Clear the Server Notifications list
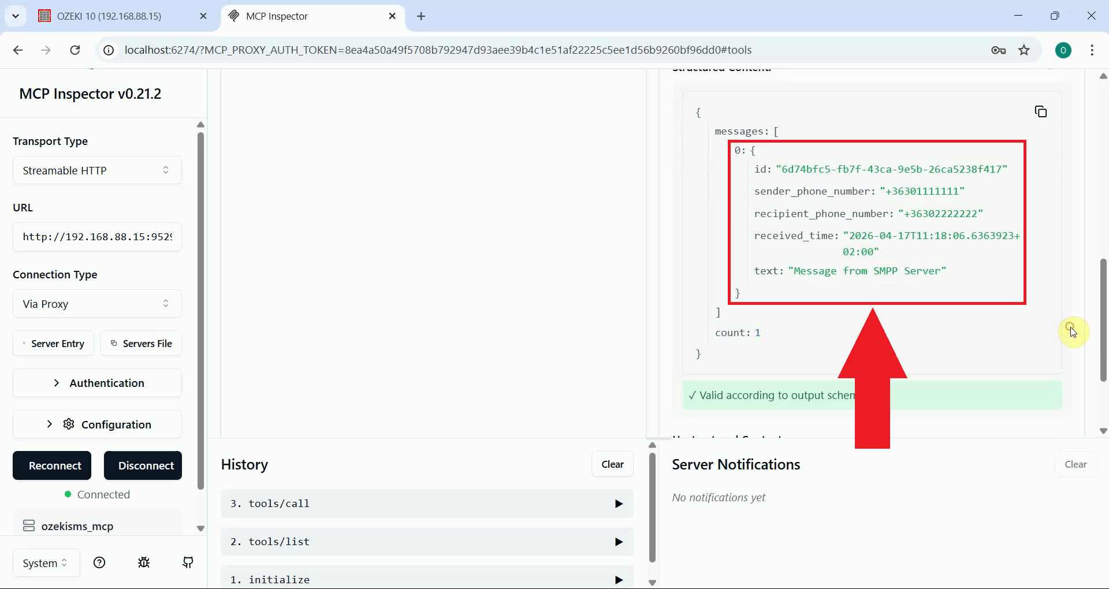 click(x=1075, y=464)
